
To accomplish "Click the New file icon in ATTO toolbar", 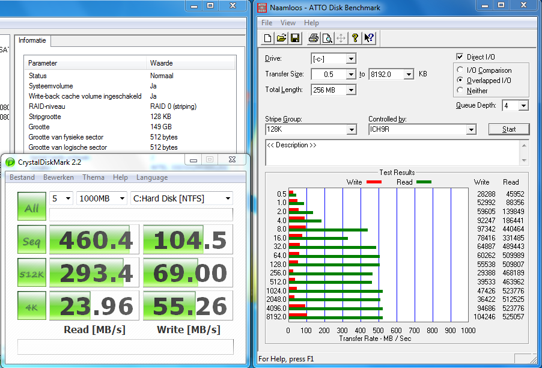I will pos(267,38).
